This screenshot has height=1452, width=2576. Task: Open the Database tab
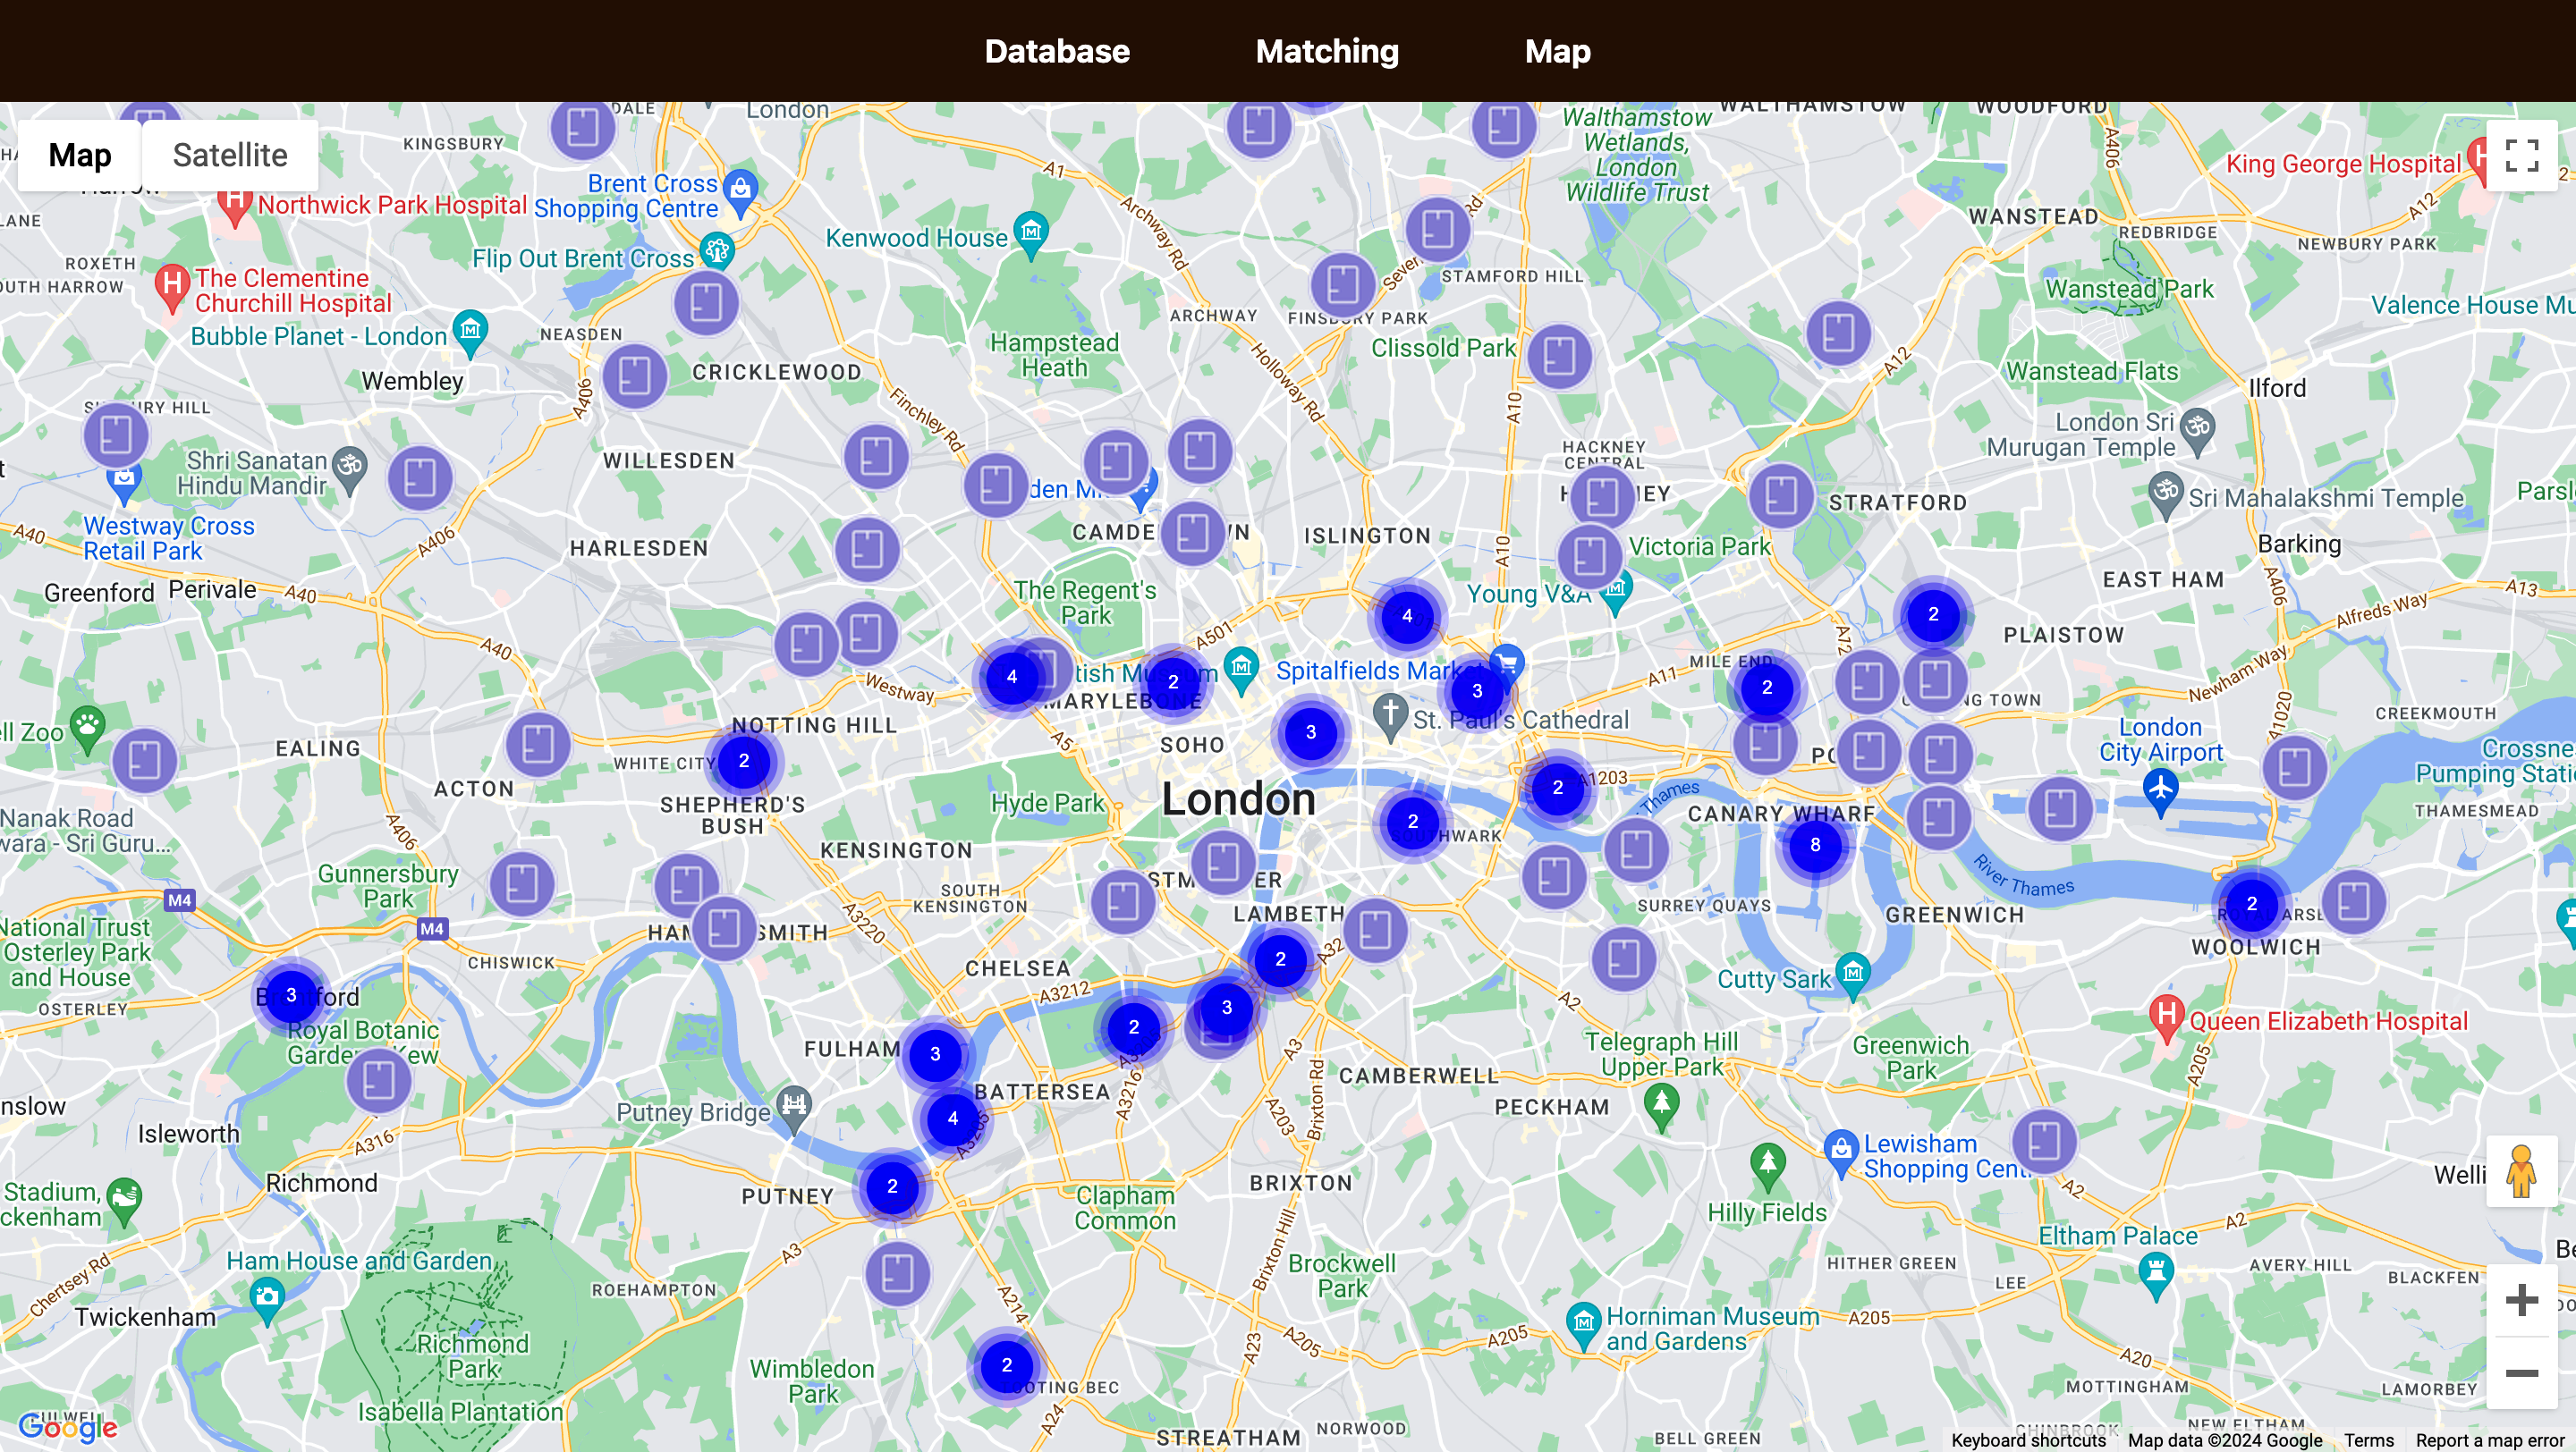pos(1057,51)
